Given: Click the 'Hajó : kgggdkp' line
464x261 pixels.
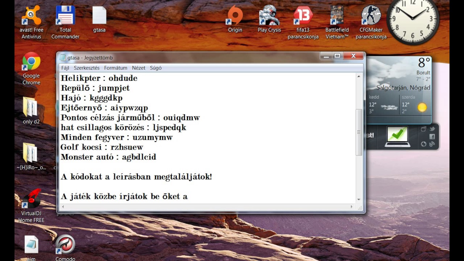Looking at the screenshot, I should click(x=91, y=98).
